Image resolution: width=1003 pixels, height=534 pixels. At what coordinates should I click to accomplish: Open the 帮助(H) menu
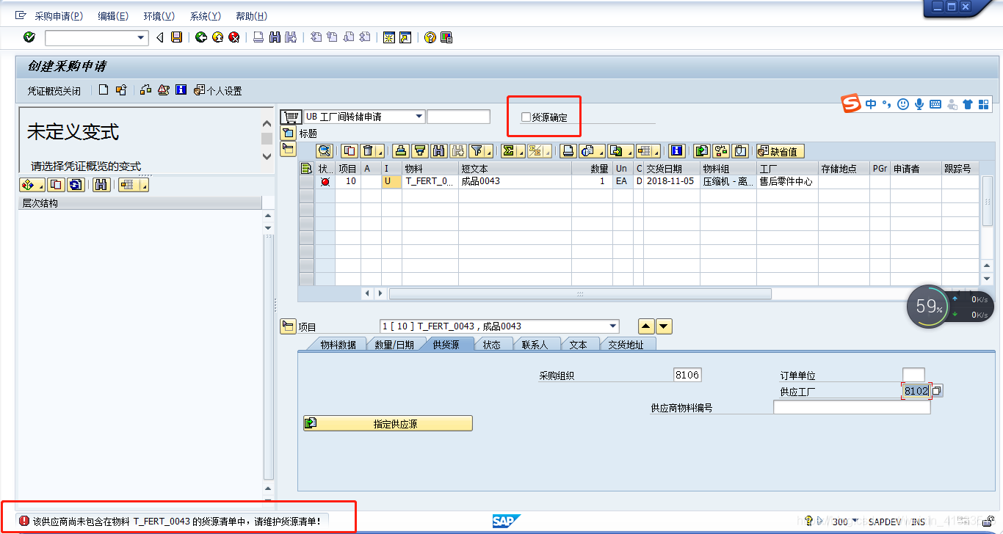[252, 16]
